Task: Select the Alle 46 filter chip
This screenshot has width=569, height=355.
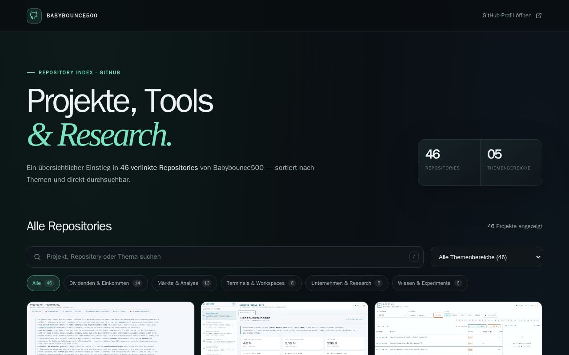Action: (x=43, y=283)
